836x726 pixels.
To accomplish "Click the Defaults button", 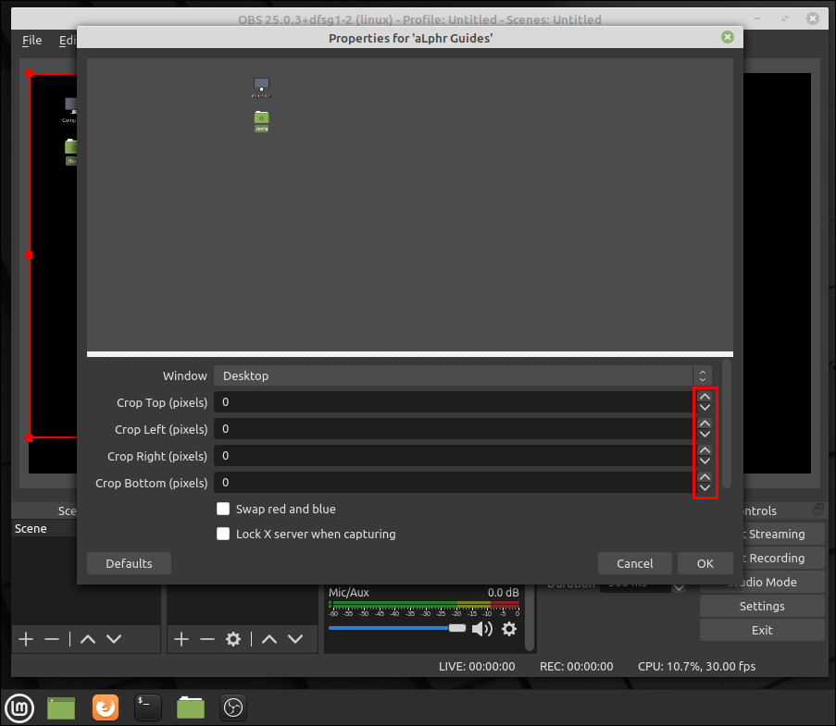I will coord(129,563).
